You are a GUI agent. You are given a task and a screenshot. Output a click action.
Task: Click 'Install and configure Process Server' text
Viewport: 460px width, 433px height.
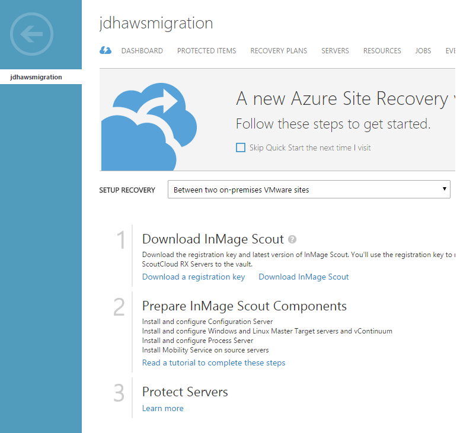tap(197, 341)
